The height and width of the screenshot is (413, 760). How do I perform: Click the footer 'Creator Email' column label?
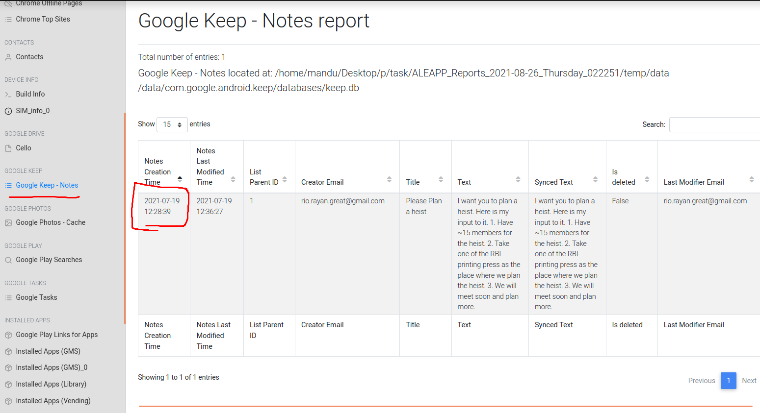[322, 325]
